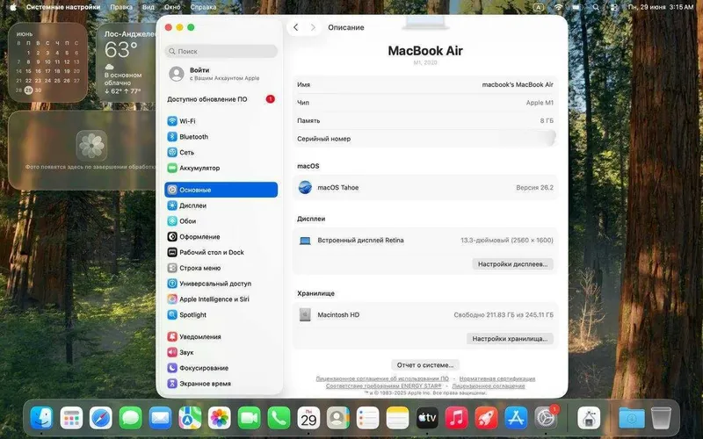Open Apple TV from the Dock
703x439 pixels.
point(427,418)
